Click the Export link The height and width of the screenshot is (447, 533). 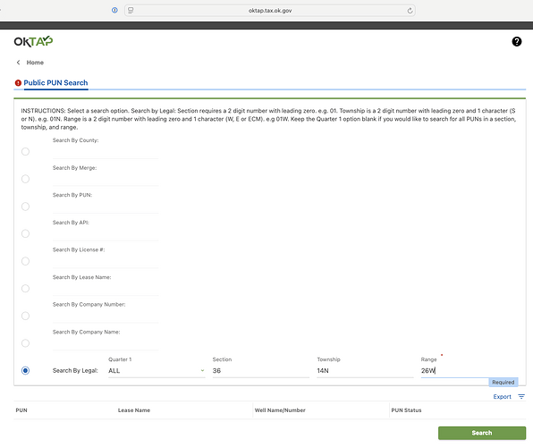click(502, 397)
